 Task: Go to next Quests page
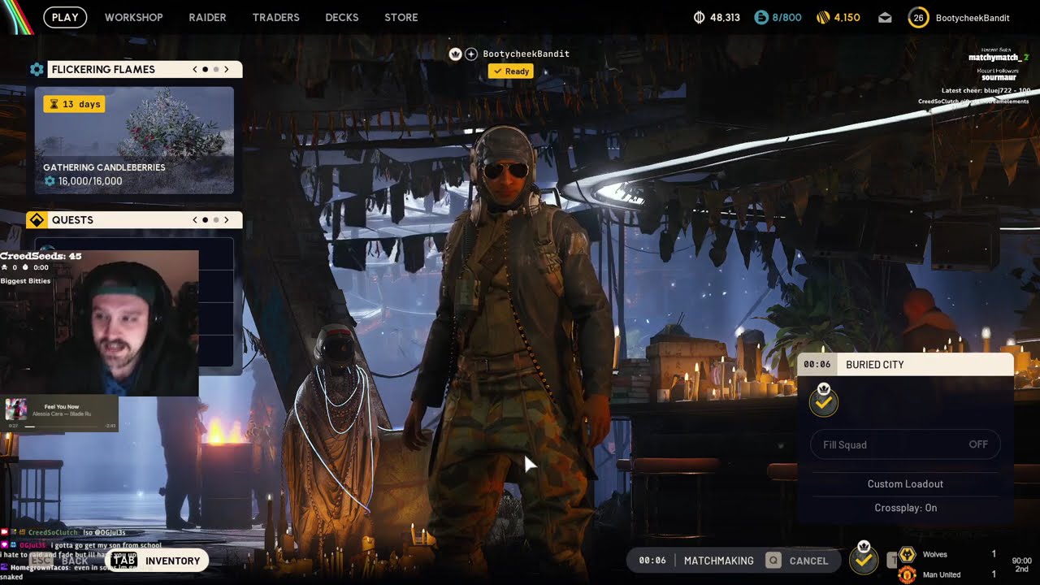coord(227,220)
